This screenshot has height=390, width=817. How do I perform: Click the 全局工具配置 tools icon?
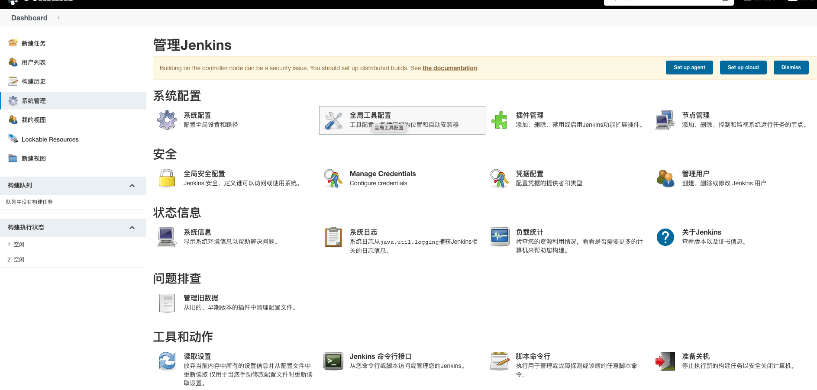pos(333,120)
